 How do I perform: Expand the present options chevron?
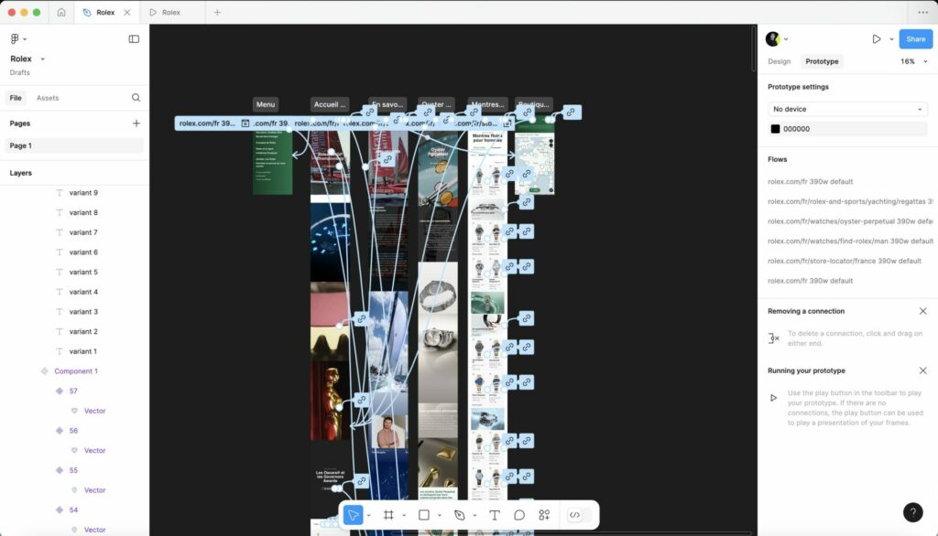pos(891,39)
